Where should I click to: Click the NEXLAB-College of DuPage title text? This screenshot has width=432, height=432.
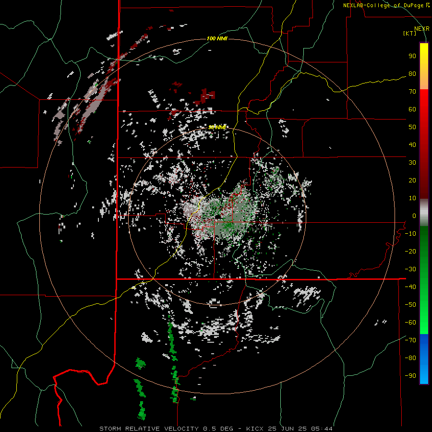pyautogui.click(x=386, y=5)
